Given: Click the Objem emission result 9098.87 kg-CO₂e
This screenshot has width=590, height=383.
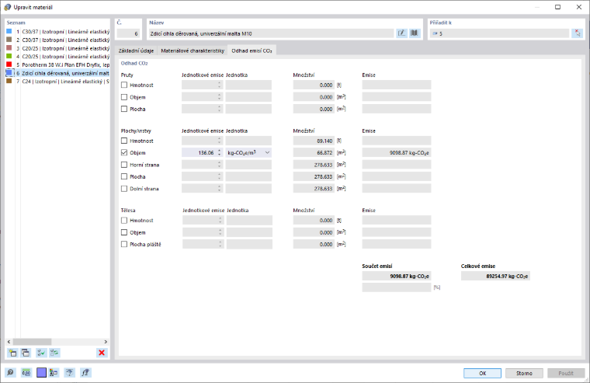Looking at the screenshot, I should (396, 152).
